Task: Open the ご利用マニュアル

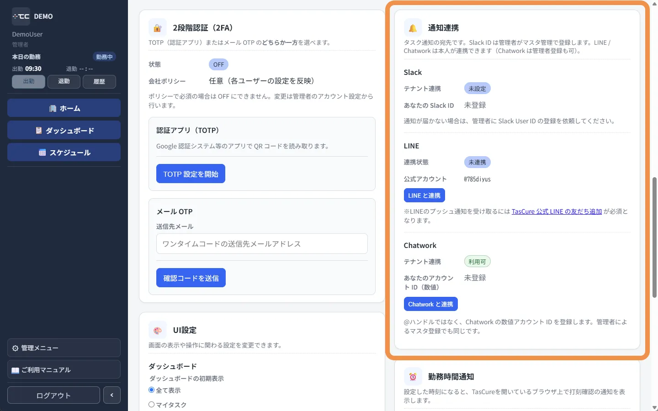Action: tap(64, 370)
